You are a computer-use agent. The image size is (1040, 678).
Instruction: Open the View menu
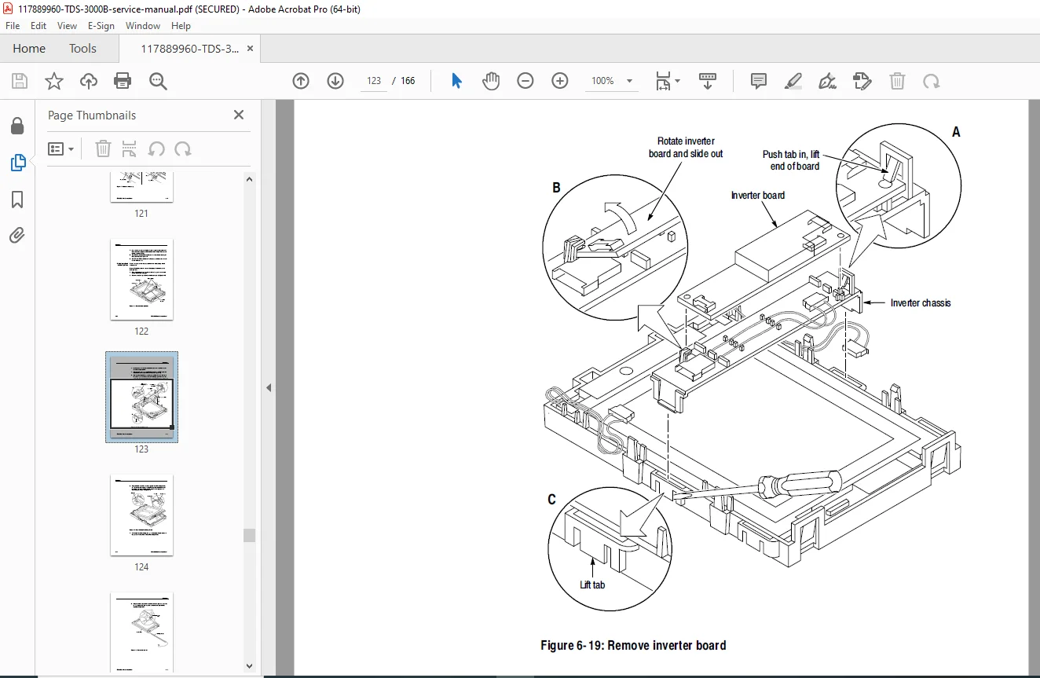click(68, 26)
